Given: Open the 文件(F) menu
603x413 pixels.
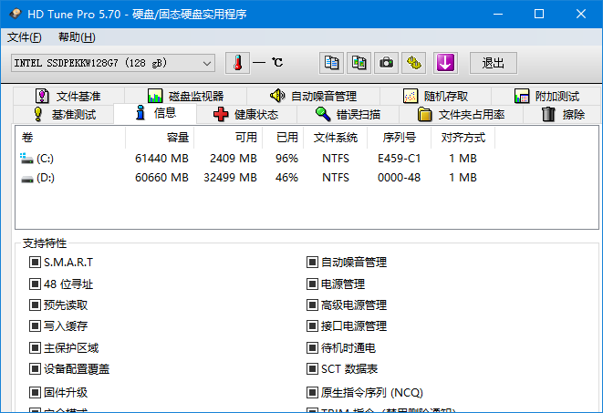Looking at the screenshot, I should tap(25, 37).
